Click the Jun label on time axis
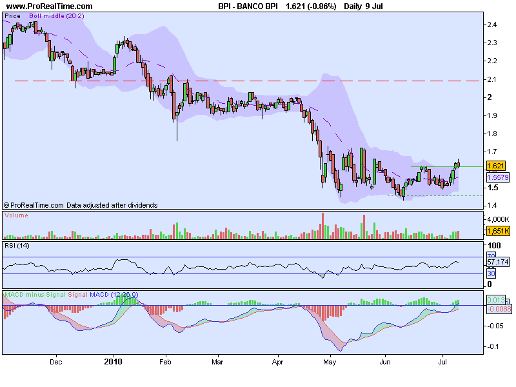516x387 pixels. [384, 362]
